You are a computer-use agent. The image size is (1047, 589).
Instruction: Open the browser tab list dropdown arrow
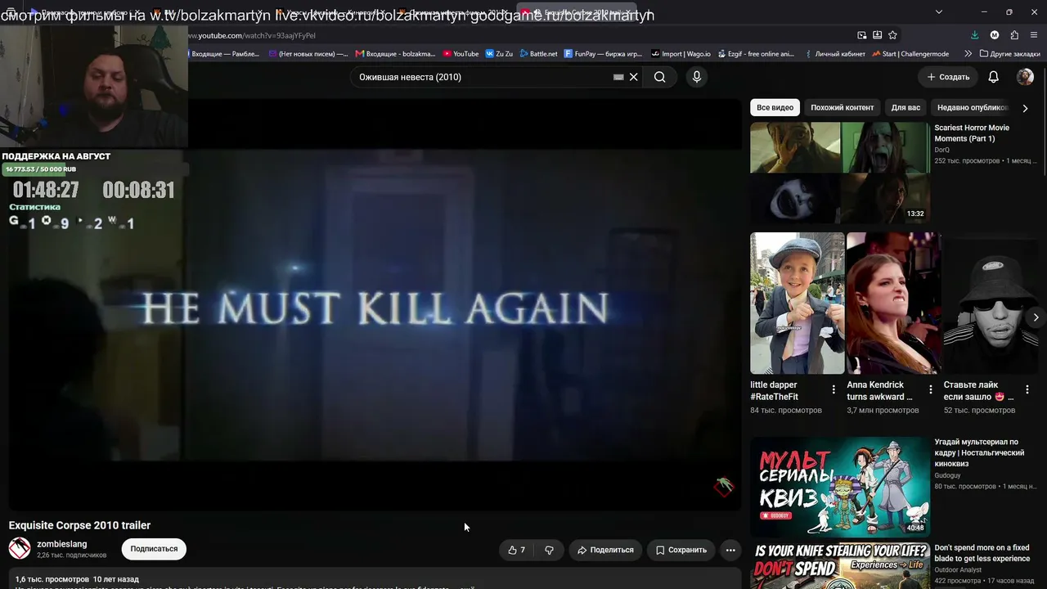pos(938,11)
